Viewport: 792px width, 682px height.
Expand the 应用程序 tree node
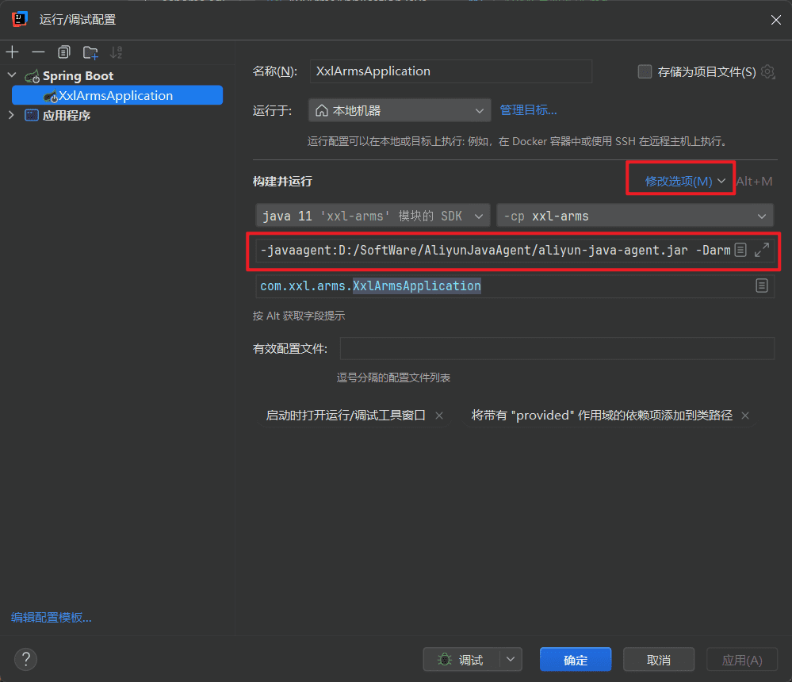coord(12,115)
